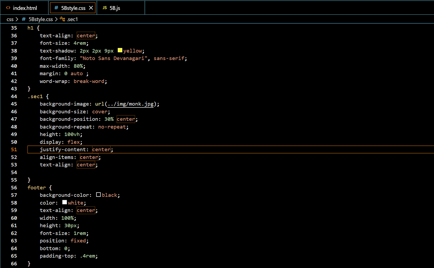The image size is (434, 268).
Task: Open the .sec1 symbol breadcrumb
Action: [72, 19]
